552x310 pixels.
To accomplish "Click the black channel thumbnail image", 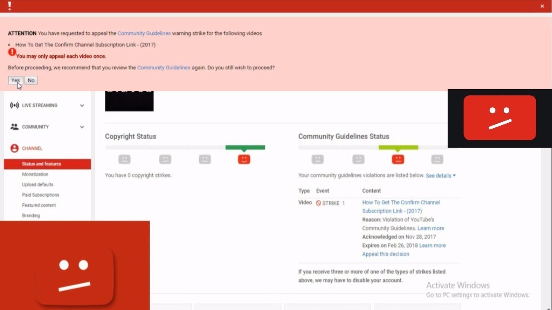I will pyautogui.click(x=129, y=101).
